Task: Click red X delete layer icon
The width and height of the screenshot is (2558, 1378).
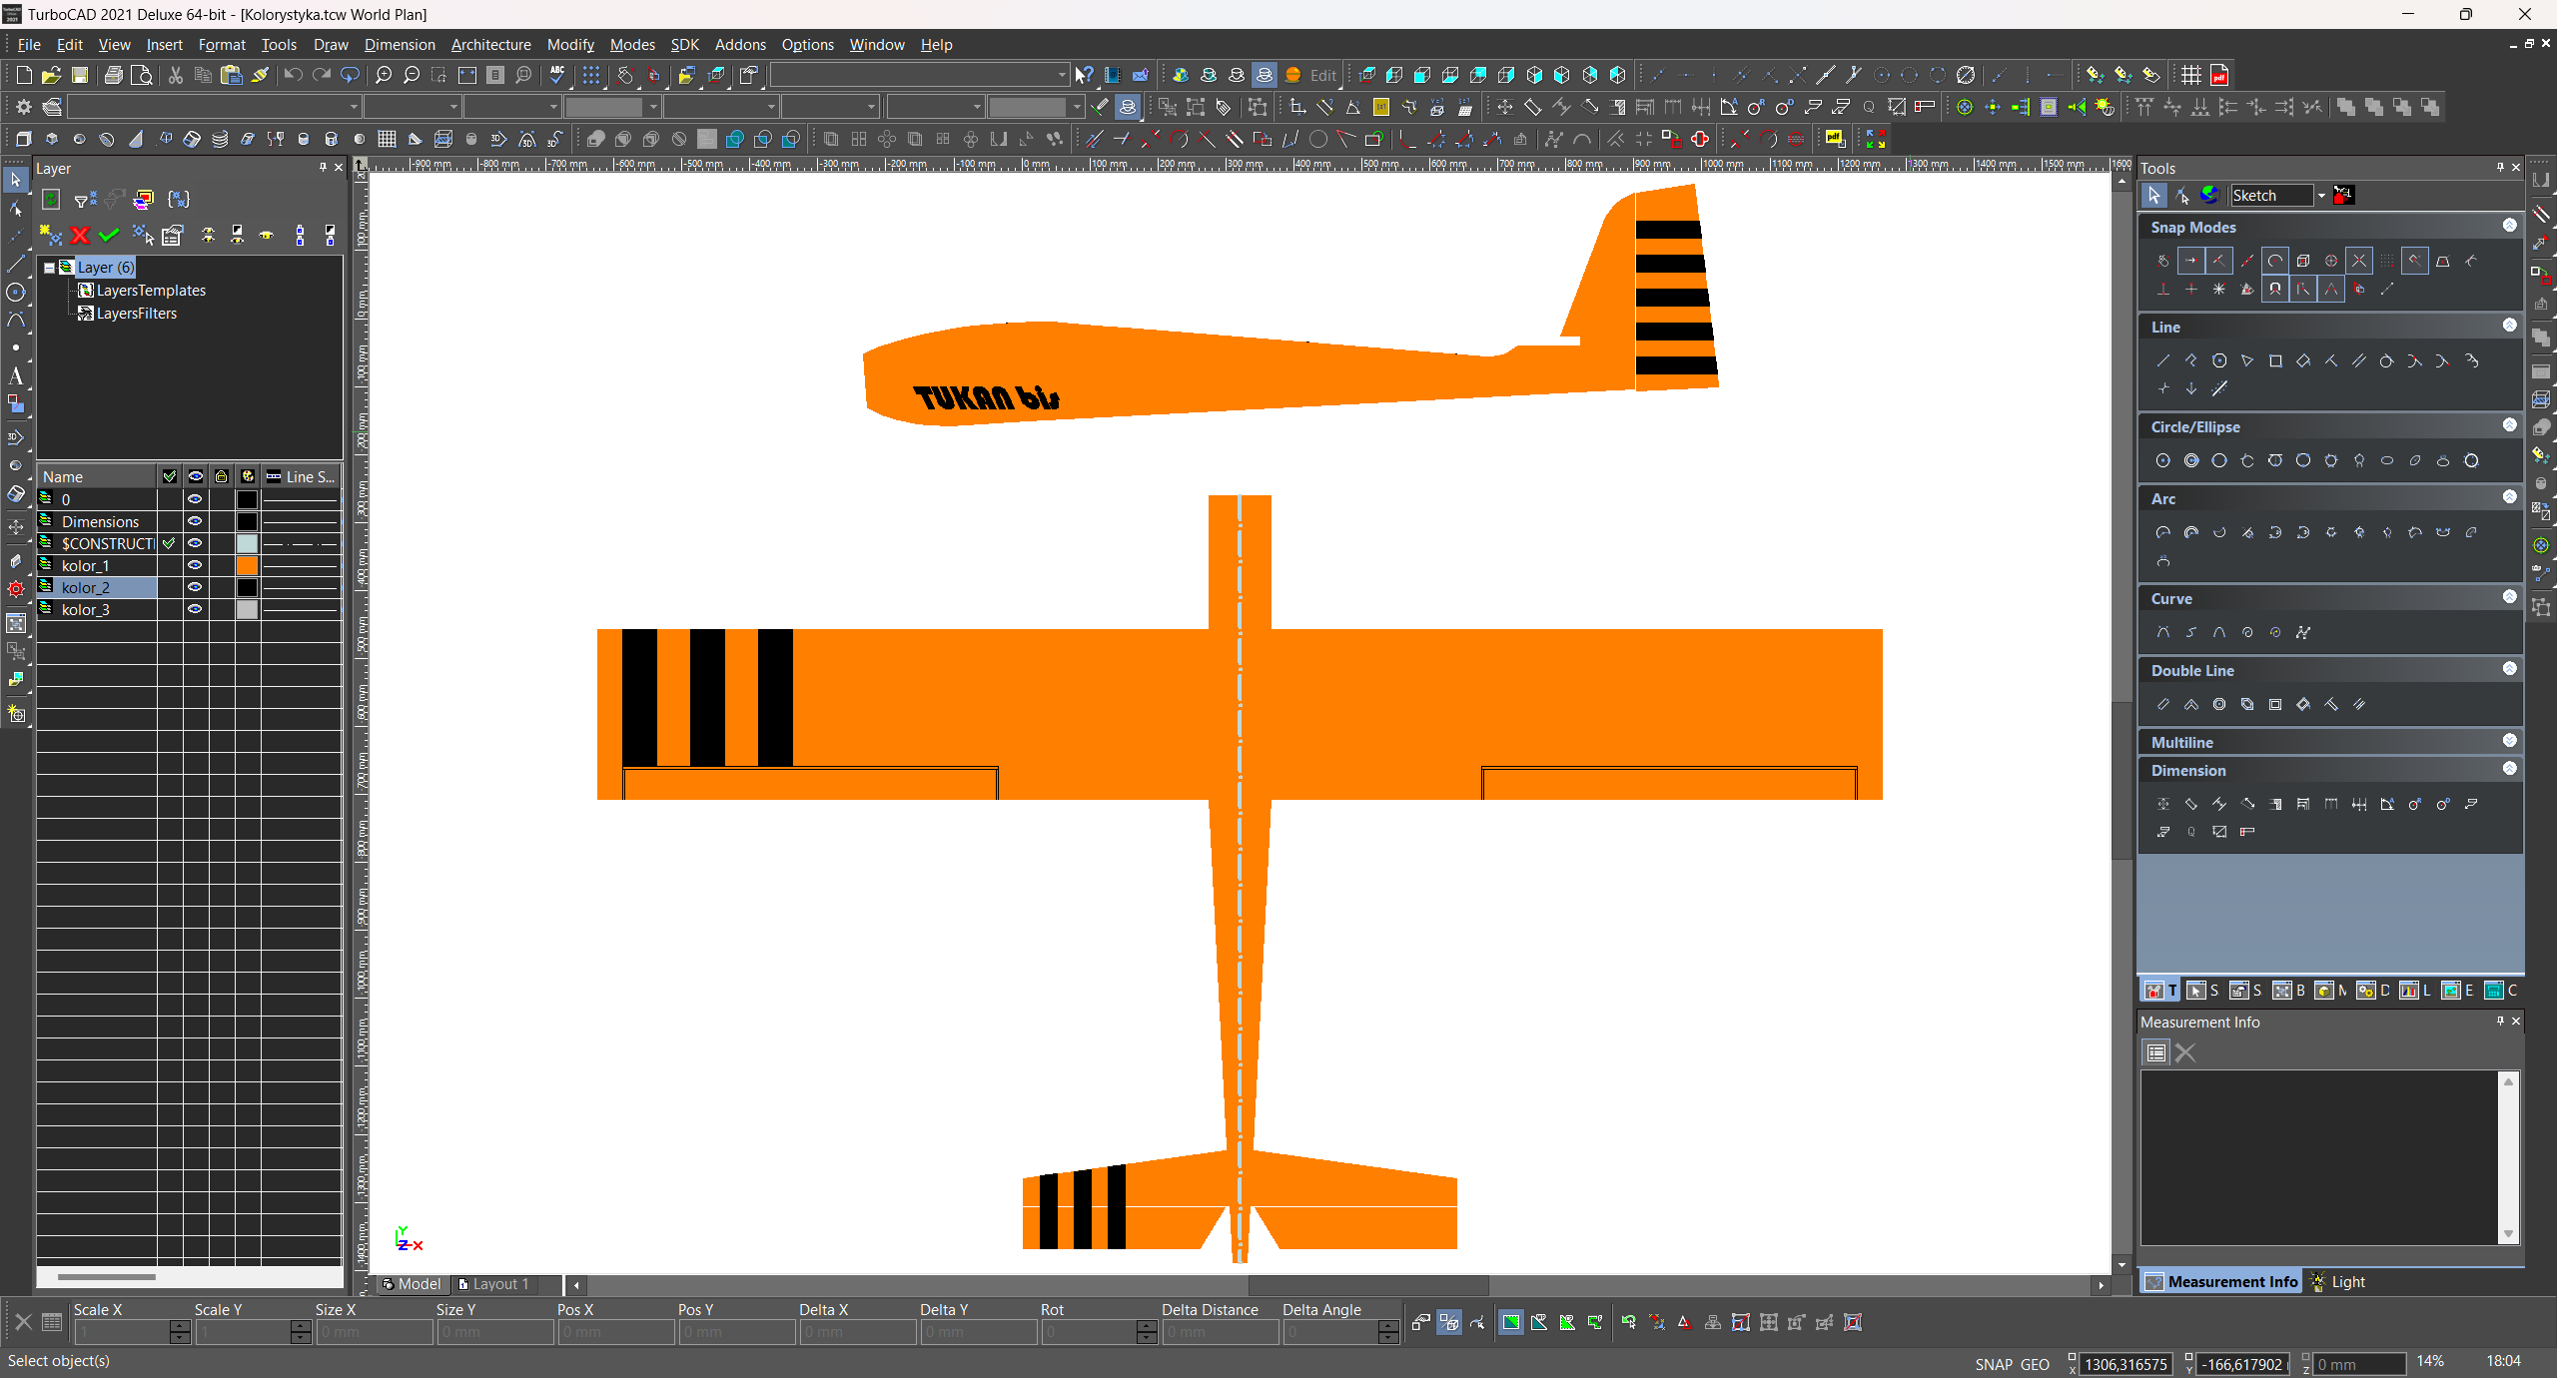Action: pyautogui.click(x=80, y=236)
